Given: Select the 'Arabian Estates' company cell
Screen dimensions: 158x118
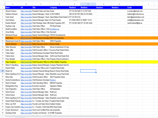Looking at the screenshot, I should pos(59,104).
